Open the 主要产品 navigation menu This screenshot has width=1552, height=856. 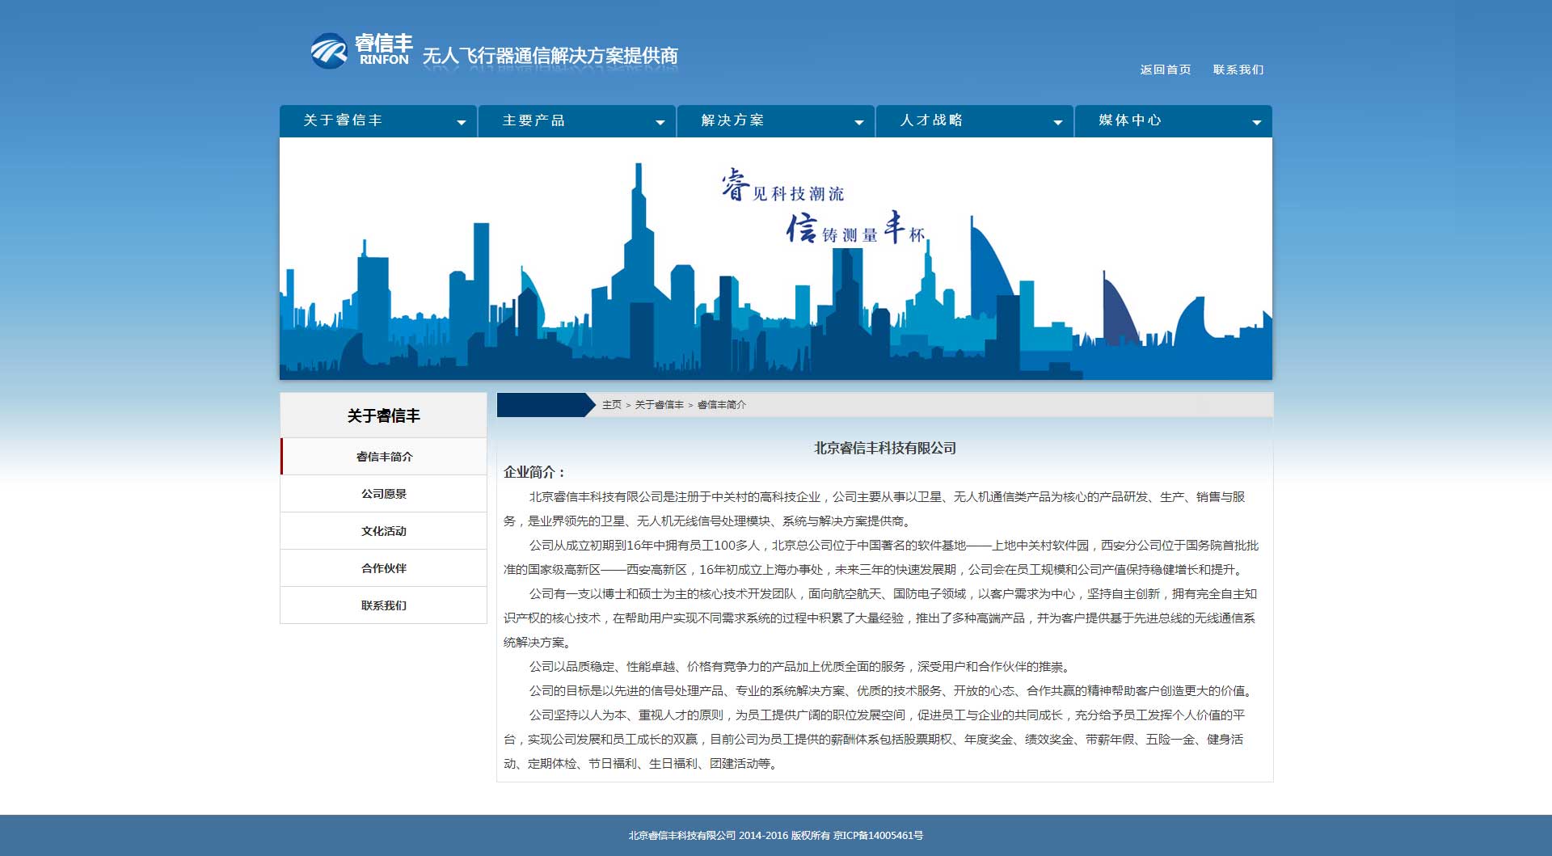(577, 121)
